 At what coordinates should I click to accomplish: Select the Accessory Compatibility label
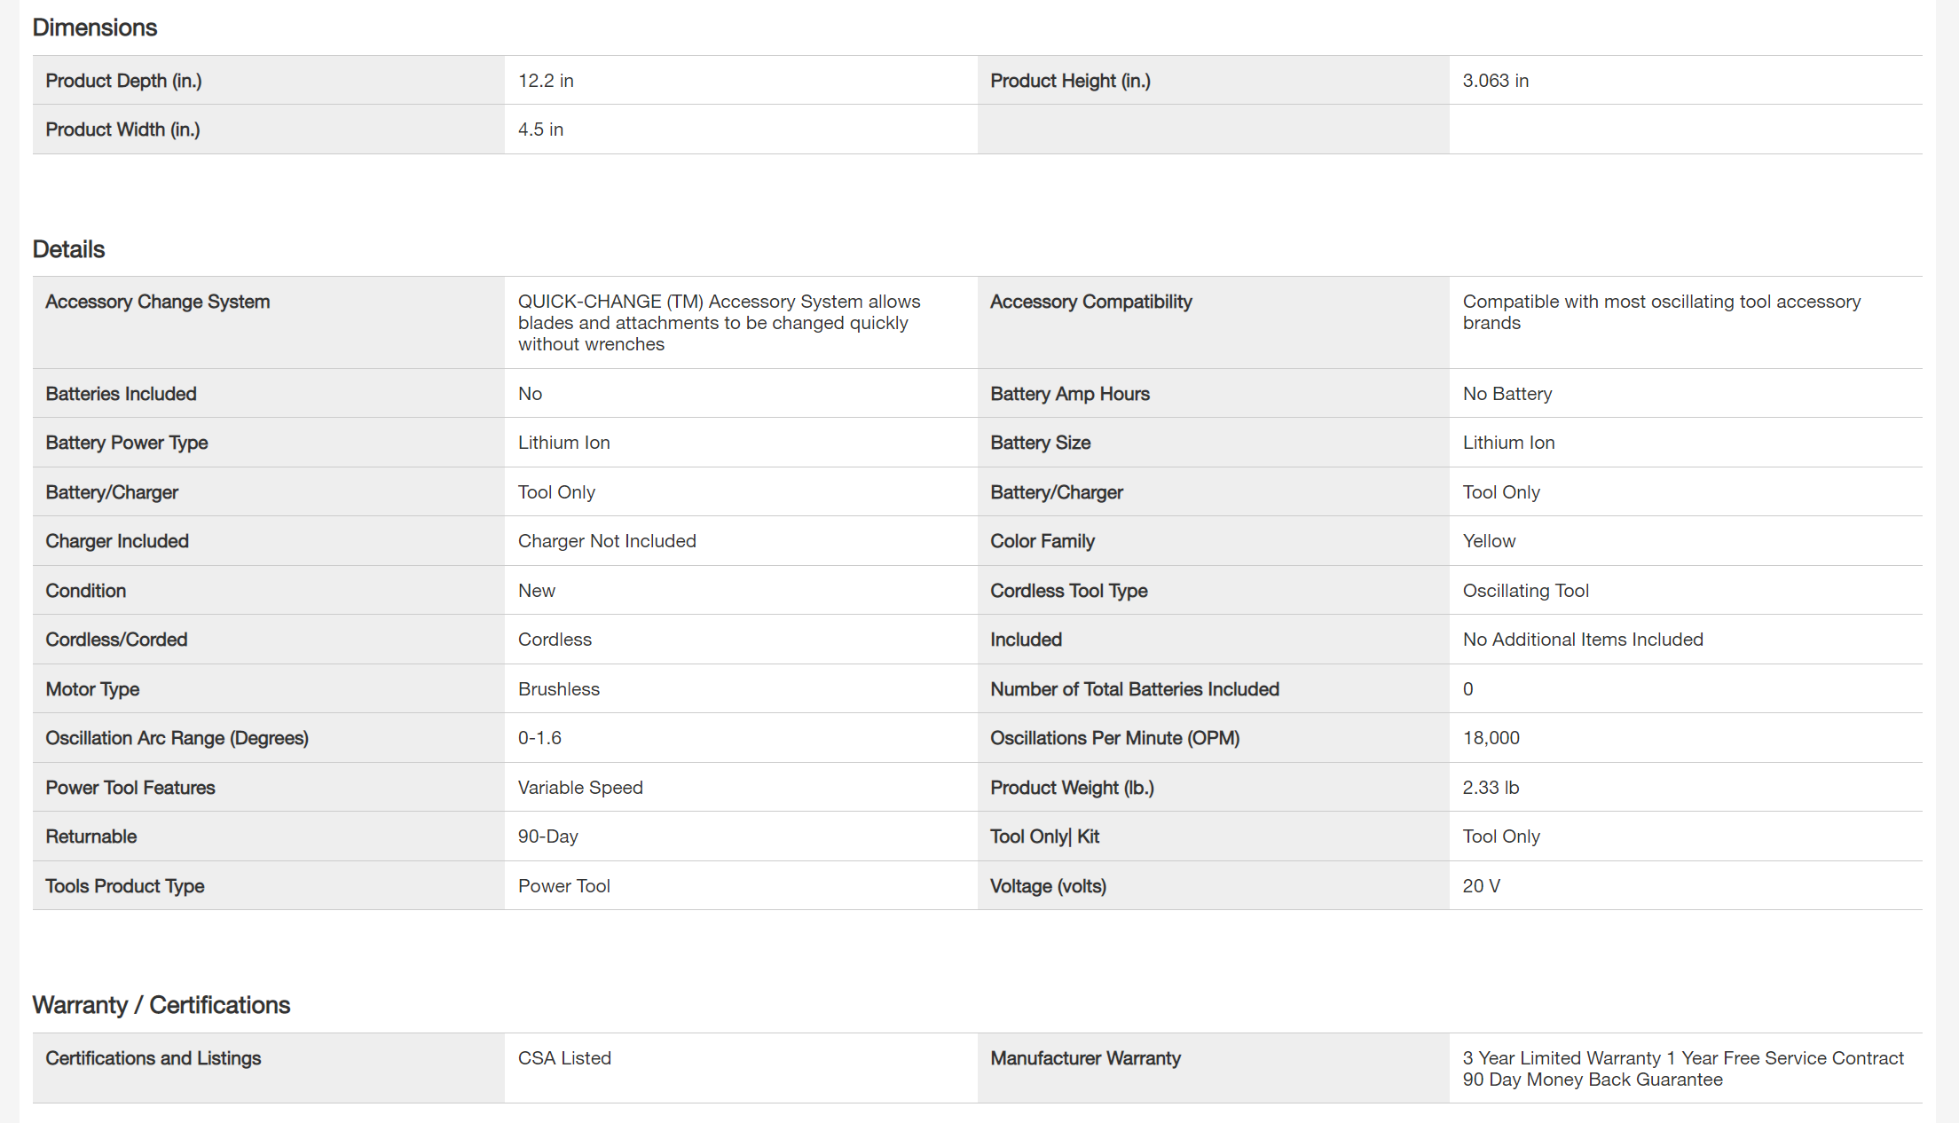tap(1090, 302)
